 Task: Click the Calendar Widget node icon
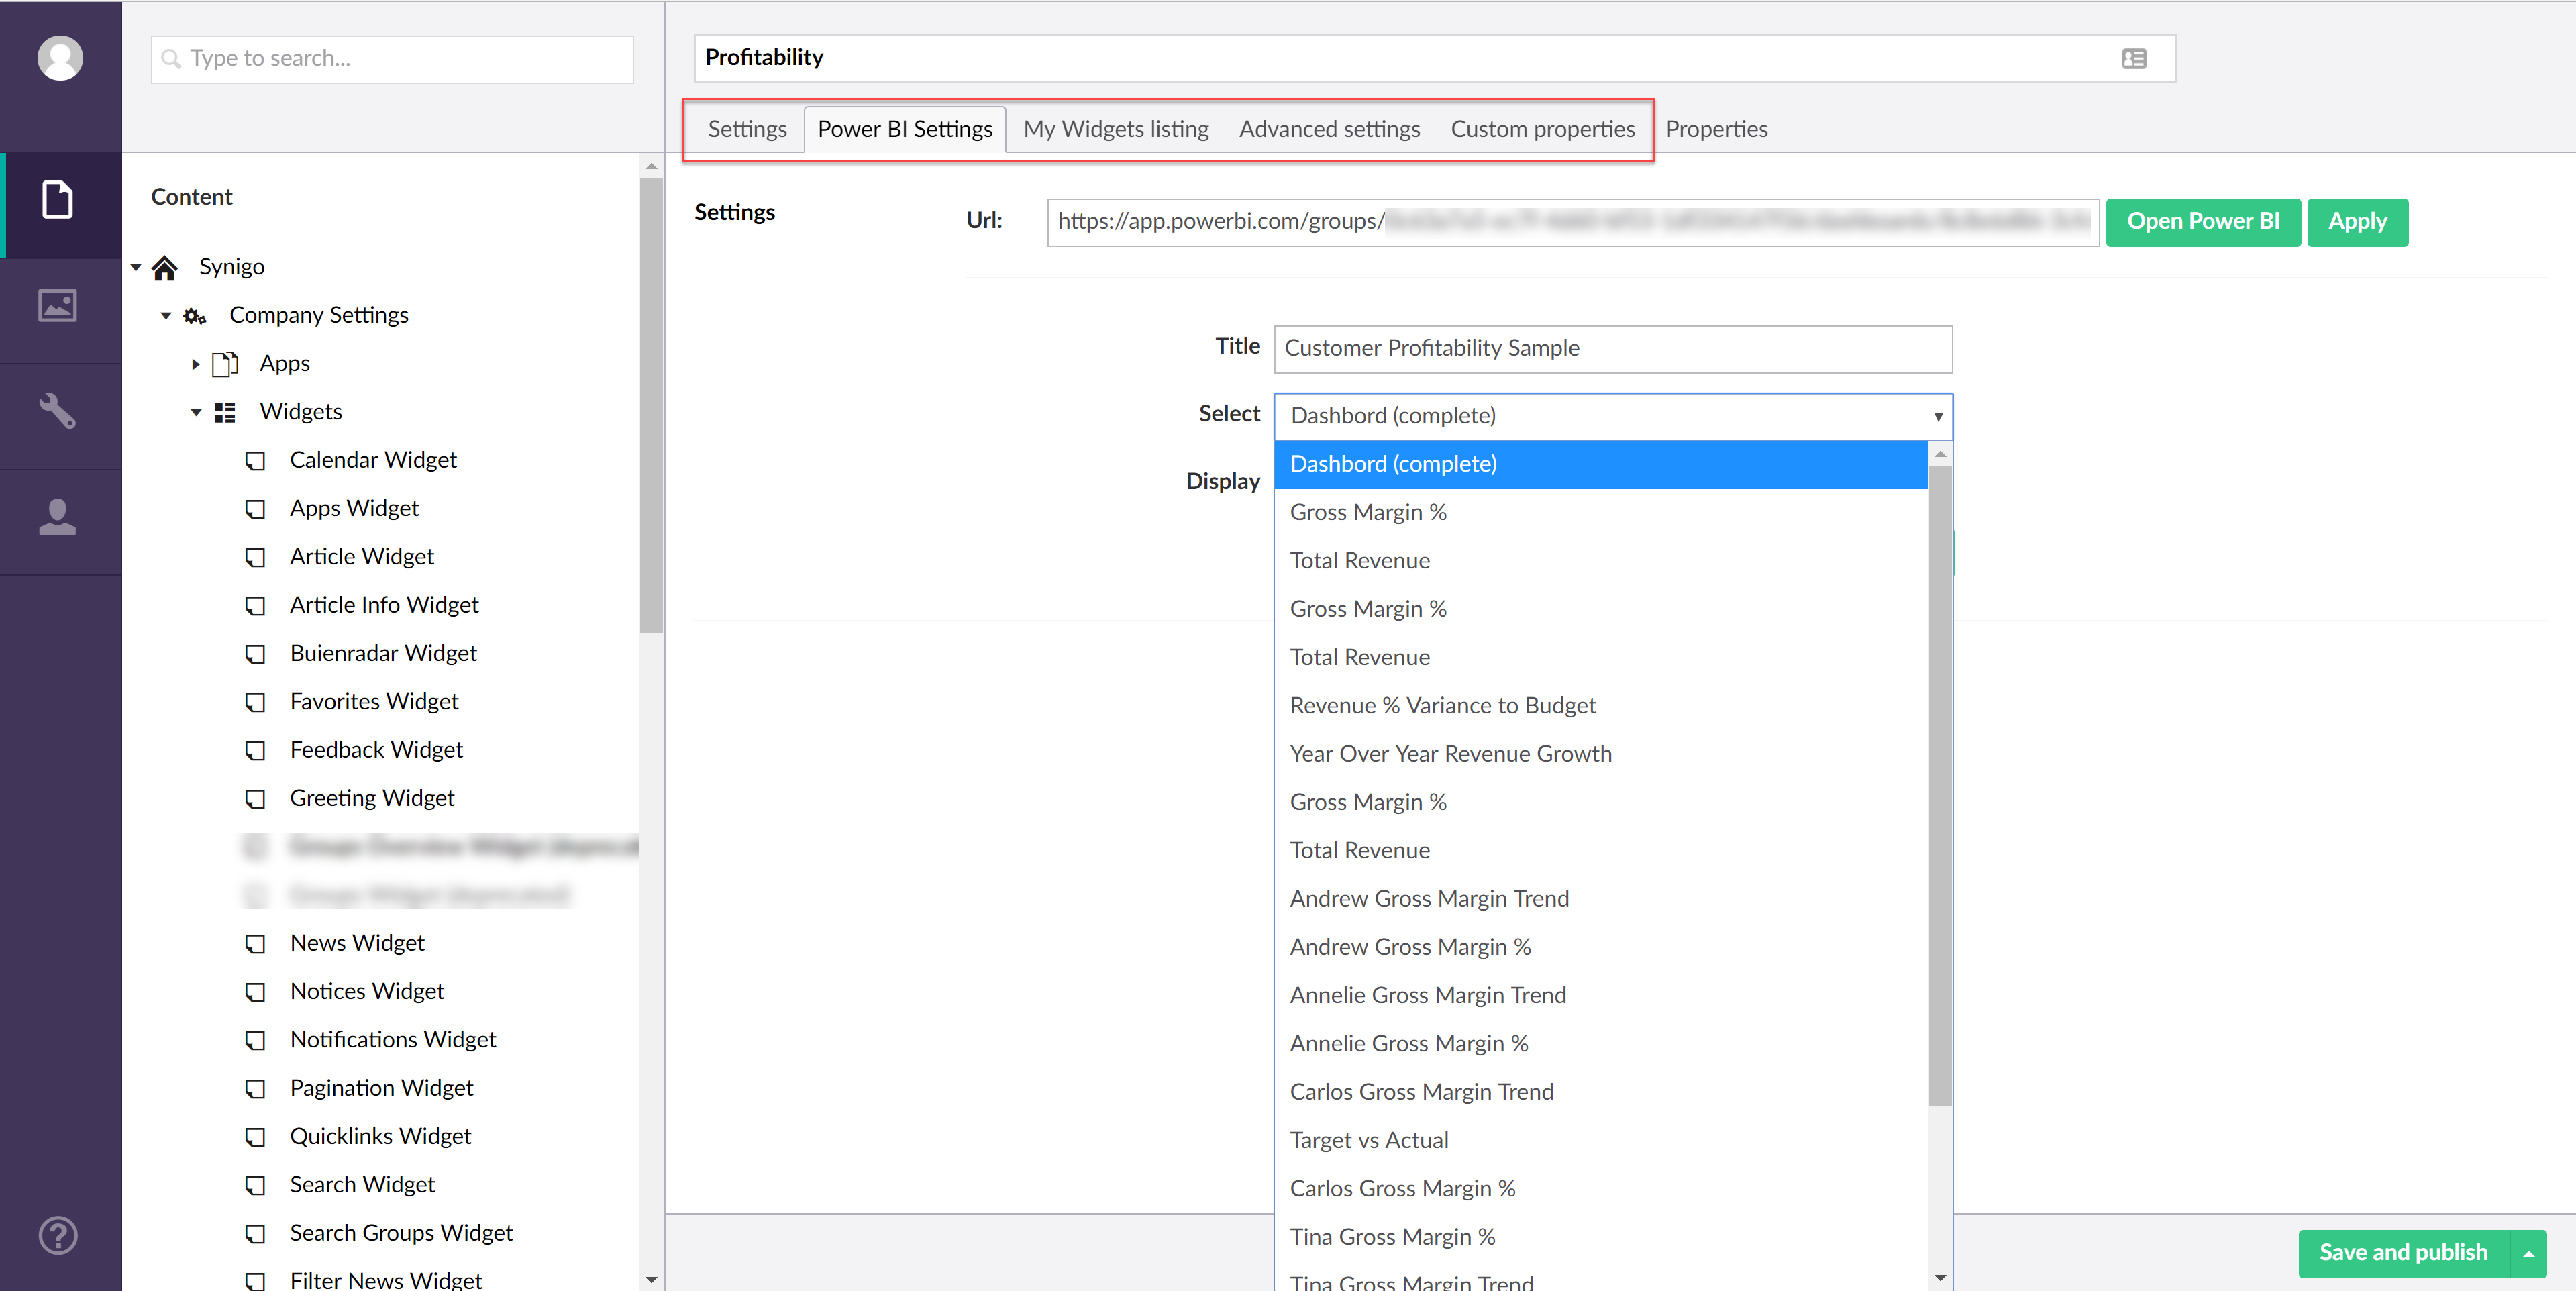coord(256,461)
